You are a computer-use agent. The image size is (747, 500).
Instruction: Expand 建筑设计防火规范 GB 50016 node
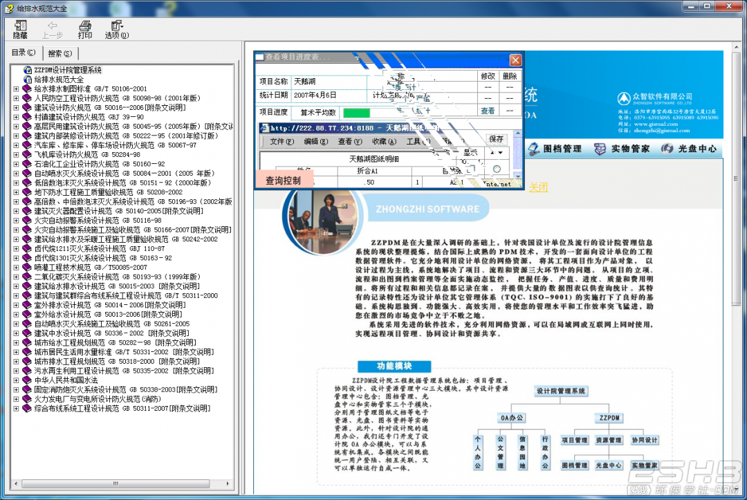(x=16, y=108)
